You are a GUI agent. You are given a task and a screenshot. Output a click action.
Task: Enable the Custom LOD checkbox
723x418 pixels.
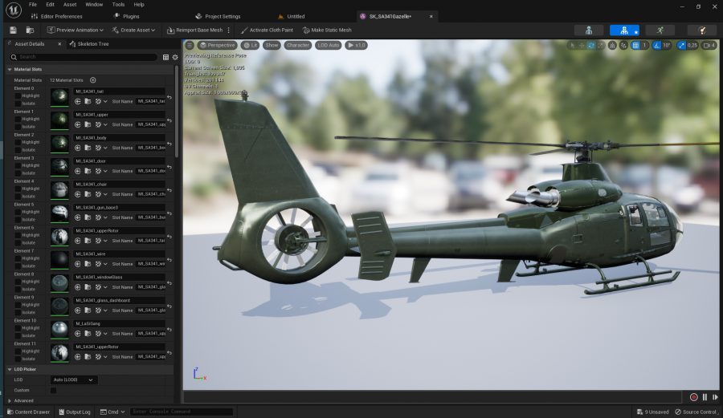(54, 390)
